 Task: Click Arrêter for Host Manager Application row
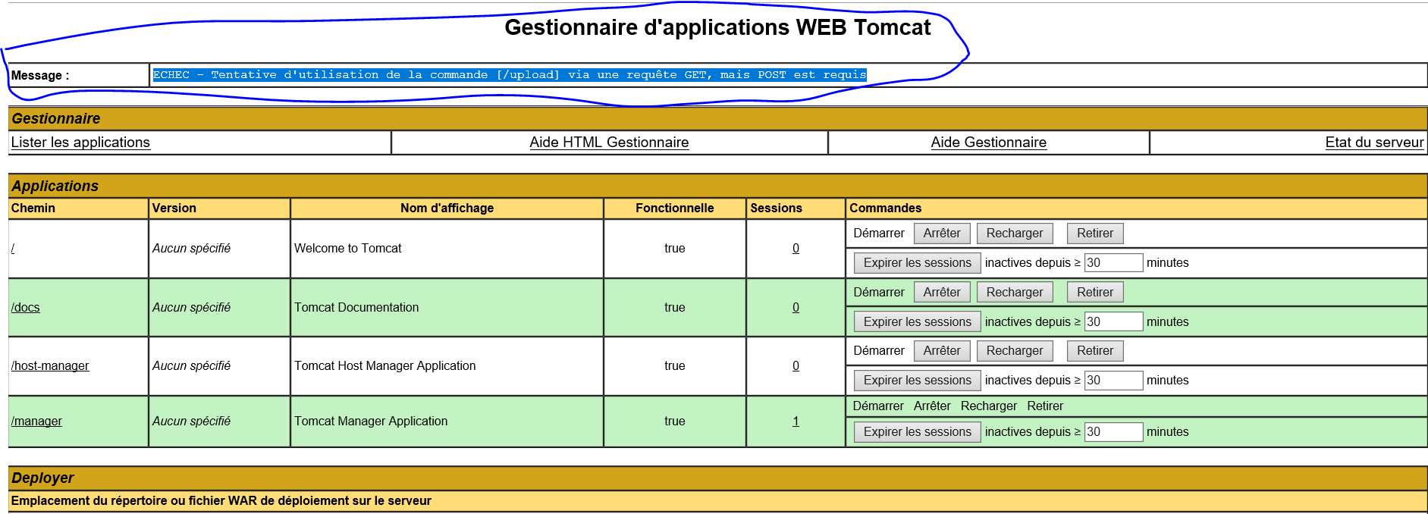(942, 351)
